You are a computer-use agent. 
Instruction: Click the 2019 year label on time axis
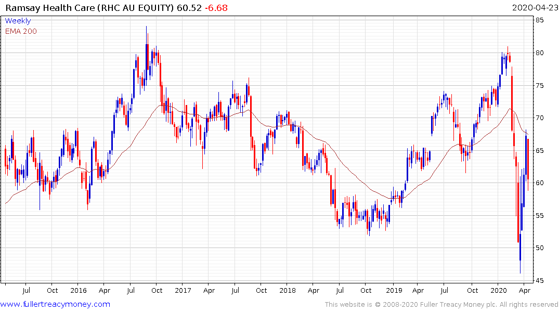coord(394,290)
